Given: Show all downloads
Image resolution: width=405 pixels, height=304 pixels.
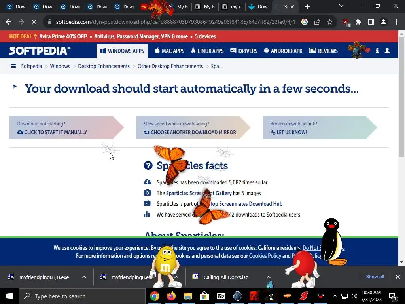Looking at the screenshot, I should pyautogui.click(x=375, y=277).
